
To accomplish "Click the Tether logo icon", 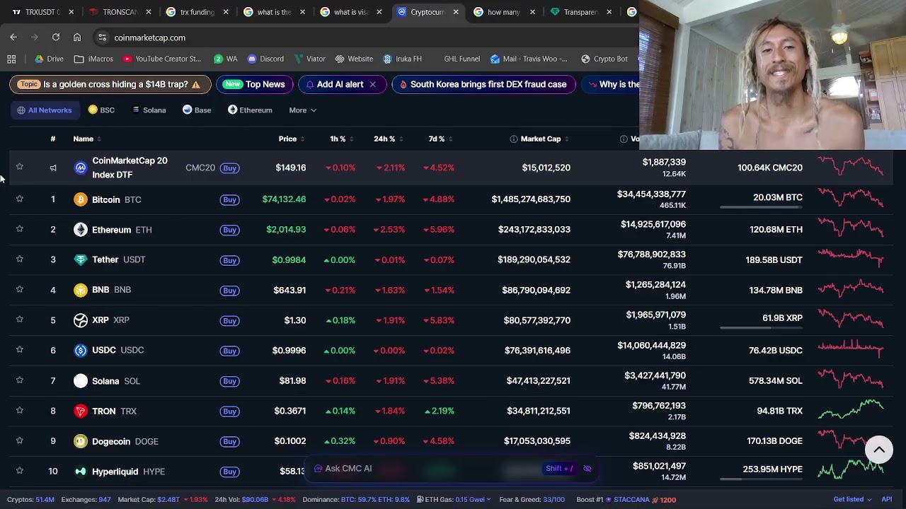I will [81, 259].
